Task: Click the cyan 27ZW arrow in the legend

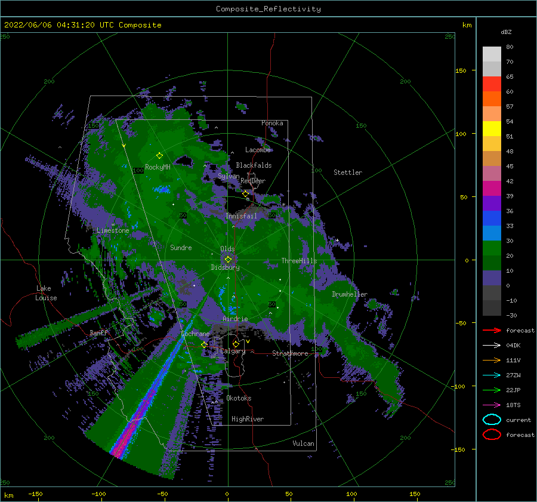Action: [x=492, y=375]
